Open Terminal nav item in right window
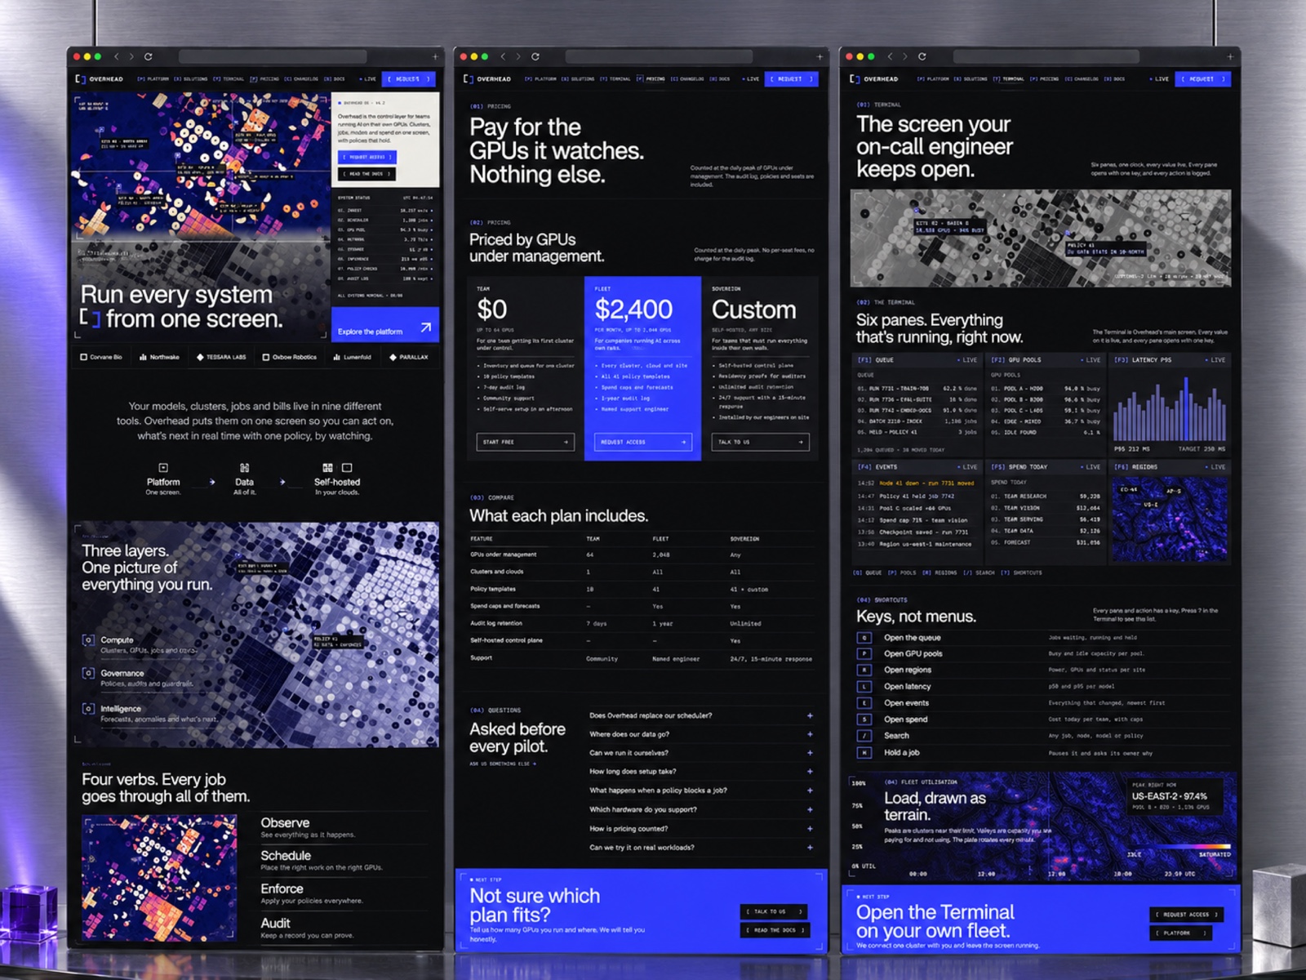Image resolution: width=1306 pixels, height=980 pixels. pos(1009,79)
